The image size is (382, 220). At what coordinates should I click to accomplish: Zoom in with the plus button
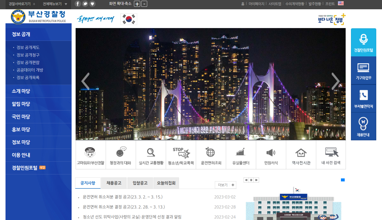(x=137, y=4)
